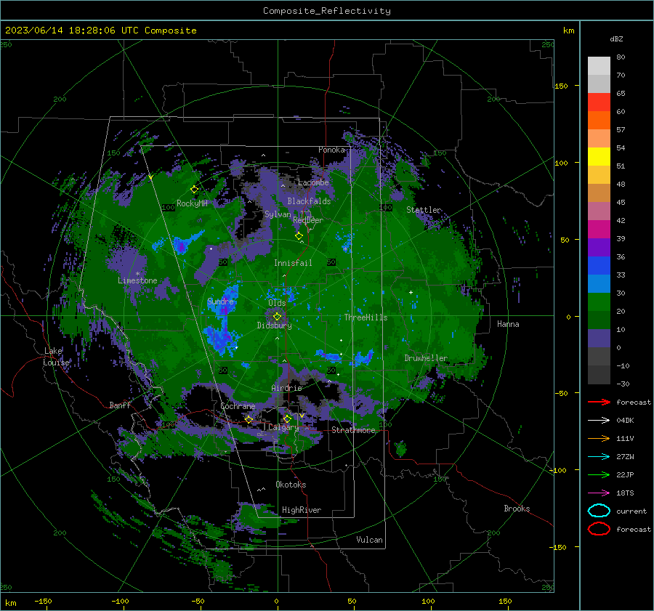Select the dark gray -10 dBZ swatch
Image resolution: width=654 pixels, height=611 pixels.
[x=599, y=374]
